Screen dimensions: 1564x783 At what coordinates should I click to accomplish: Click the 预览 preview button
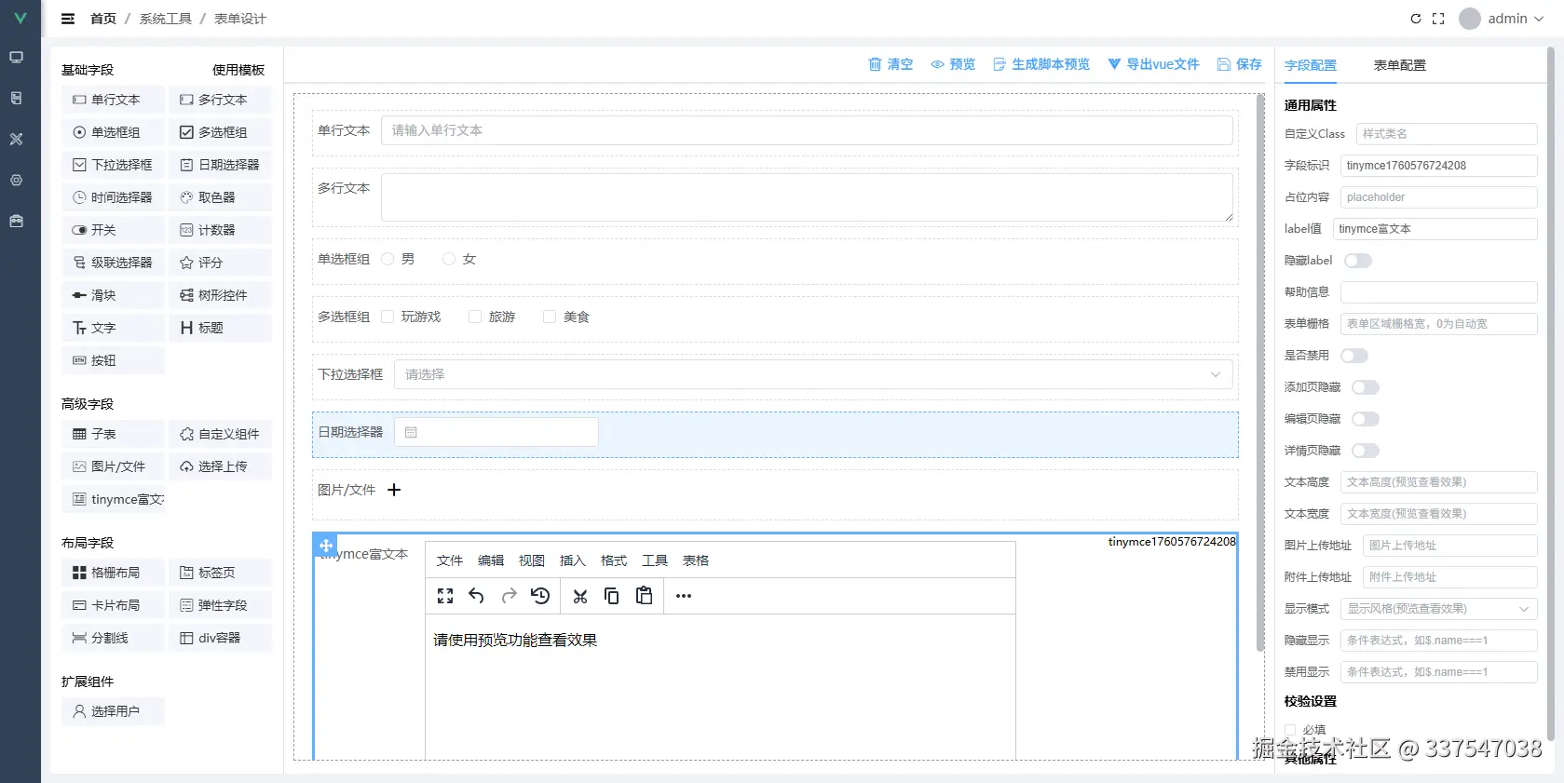(x=953, y=64)
